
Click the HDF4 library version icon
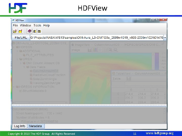click(35, 31)
